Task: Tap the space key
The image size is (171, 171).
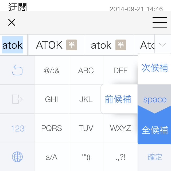Action: point(155,99)
